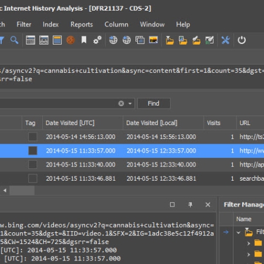Click the power exit icon
The height and width of the screenshot is (264, 264).
(x=242, y=40)
